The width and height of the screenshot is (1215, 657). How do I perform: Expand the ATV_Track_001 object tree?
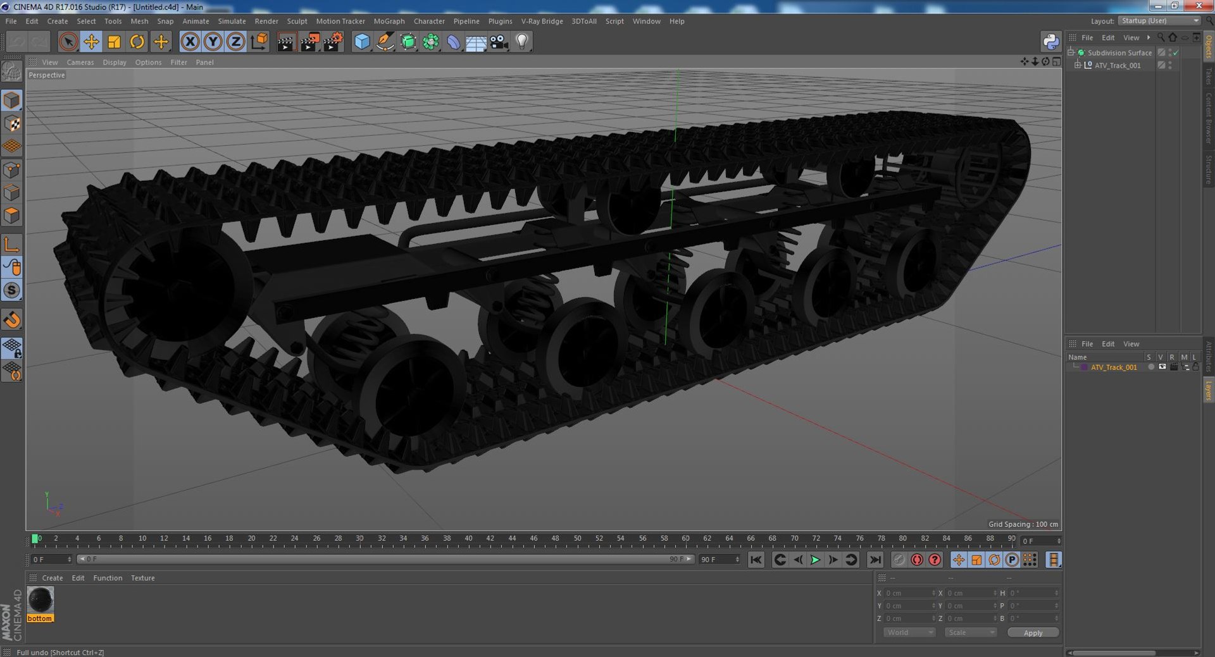(x=1078, y=66)
